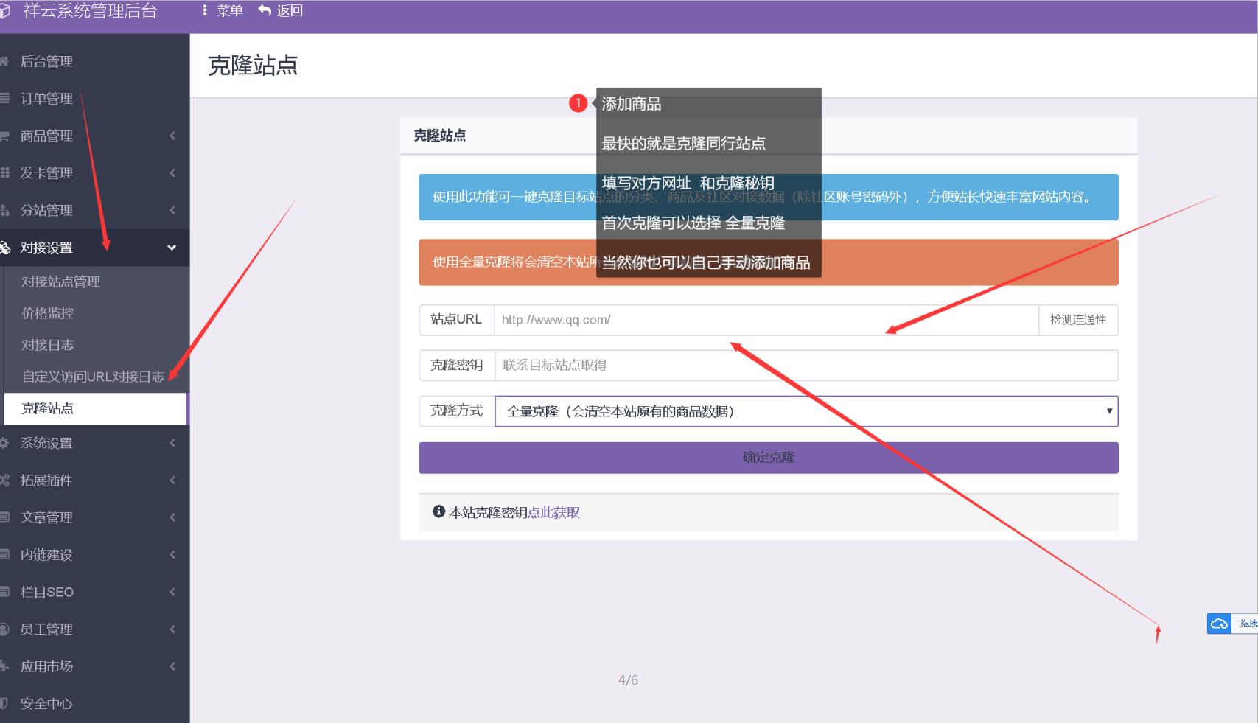Select 价格监控 in the sidebar
This screenshot has height=723, width=1258.
pos(47,313)
